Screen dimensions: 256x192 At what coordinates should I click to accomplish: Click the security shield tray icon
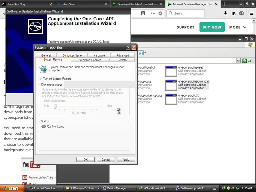click(228, 188)
